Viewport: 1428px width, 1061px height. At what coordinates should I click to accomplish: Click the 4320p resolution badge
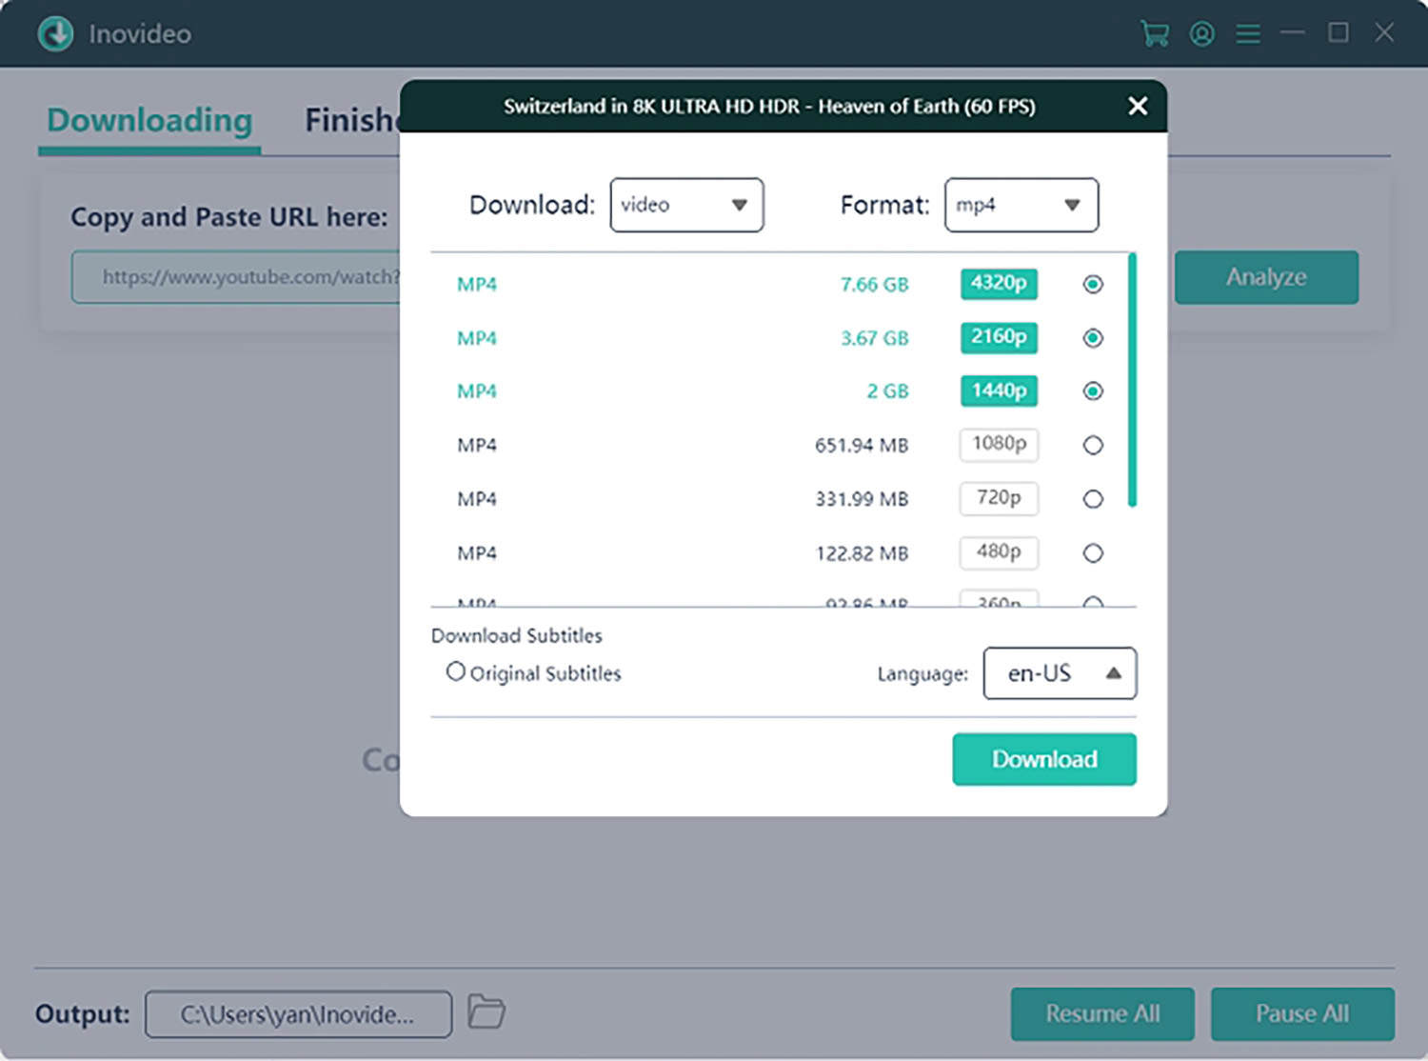coord(999,284)
